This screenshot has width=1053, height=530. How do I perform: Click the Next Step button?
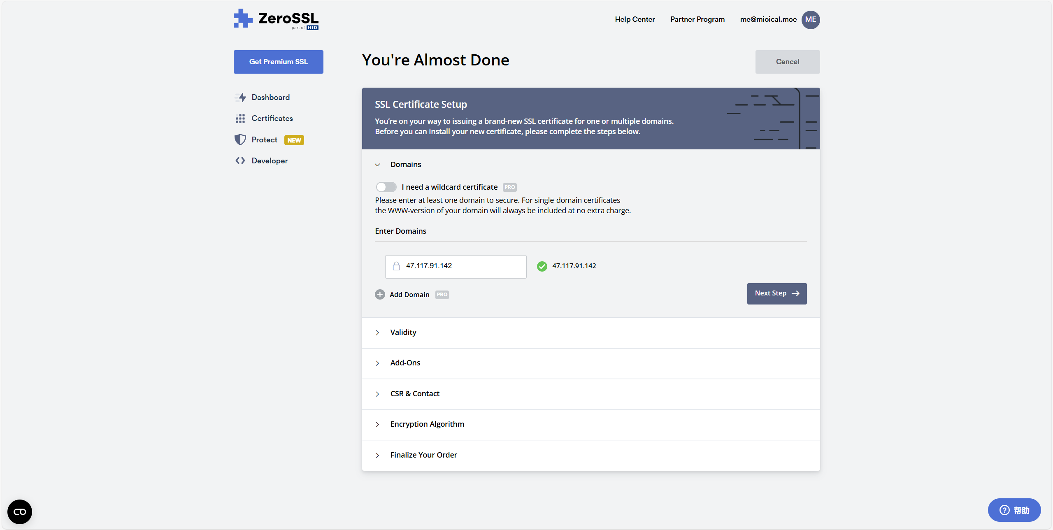pyautogui.click(x=776, y=293)
